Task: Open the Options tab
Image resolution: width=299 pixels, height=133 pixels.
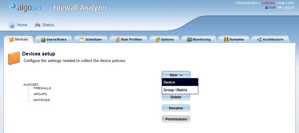Action: point(164,39)
